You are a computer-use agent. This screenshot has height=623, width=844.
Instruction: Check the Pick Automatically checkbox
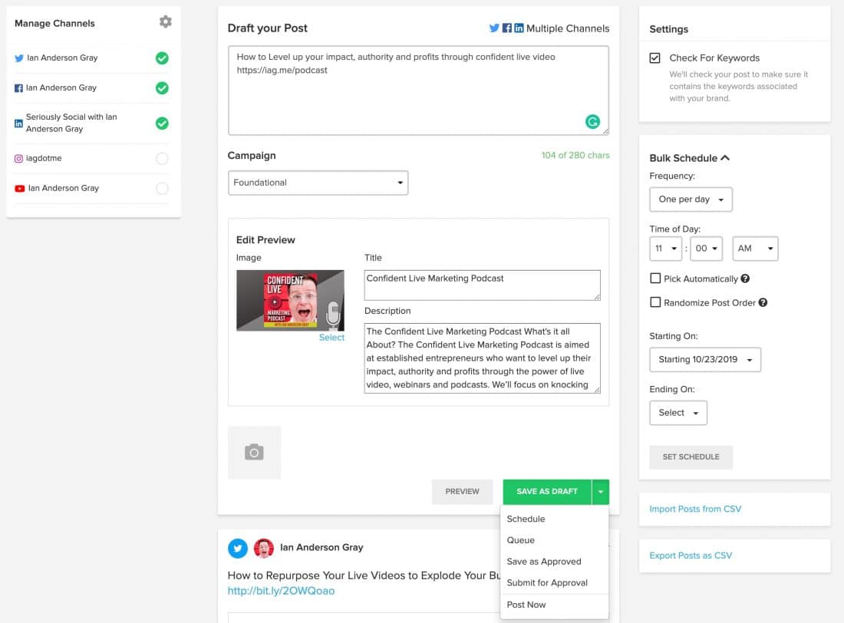[655, 279]
